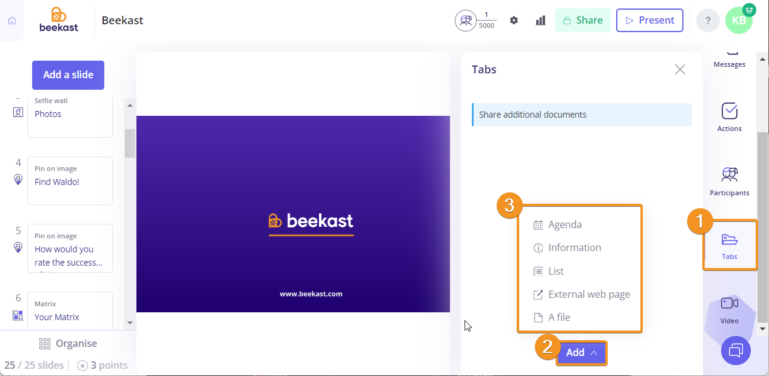Image resolution: width=769 pixels, height=376 pixels.
Task: Select the Find Waldo! slide
Action: click(70, 181)
